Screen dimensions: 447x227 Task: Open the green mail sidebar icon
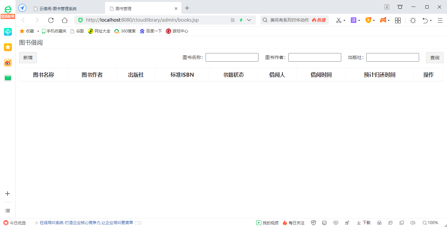click(8, 78)
